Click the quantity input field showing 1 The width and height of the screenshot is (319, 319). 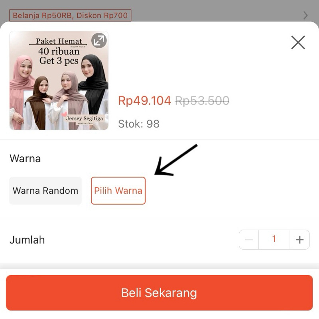274,240
